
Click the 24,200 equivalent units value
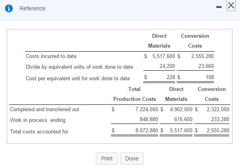[x=167, y=66]
